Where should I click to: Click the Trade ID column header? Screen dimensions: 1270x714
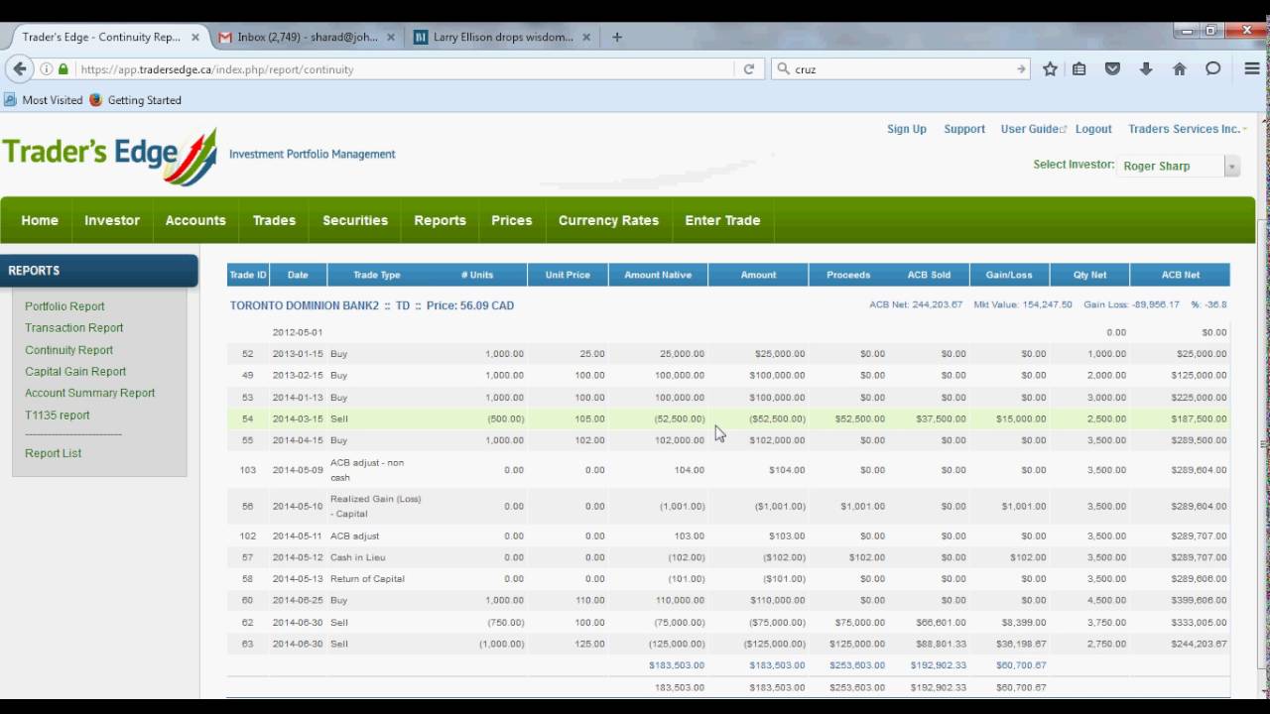(x=248, y=275)
